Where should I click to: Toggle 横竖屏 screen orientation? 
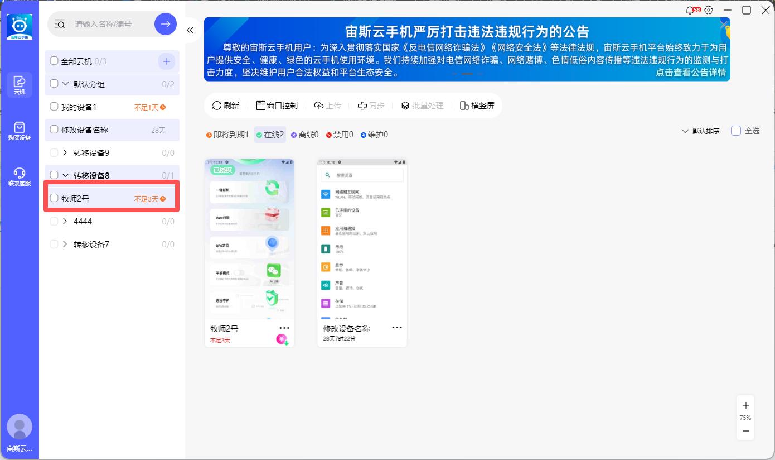[x=477, y=106]
